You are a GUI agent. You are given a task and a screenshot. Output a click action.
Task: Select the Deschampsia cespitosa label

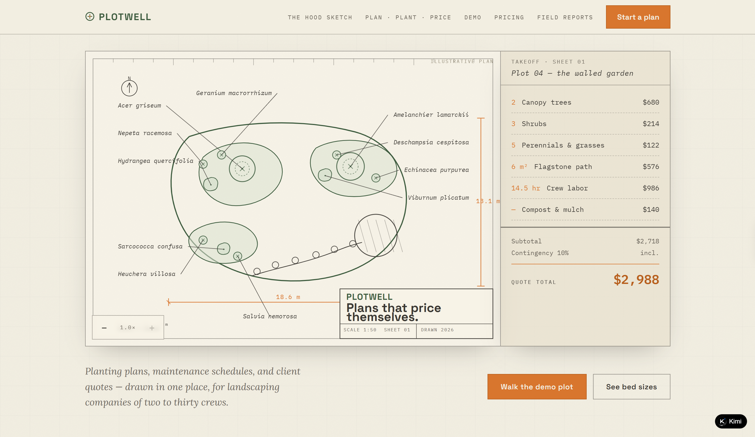pos(431,142)
